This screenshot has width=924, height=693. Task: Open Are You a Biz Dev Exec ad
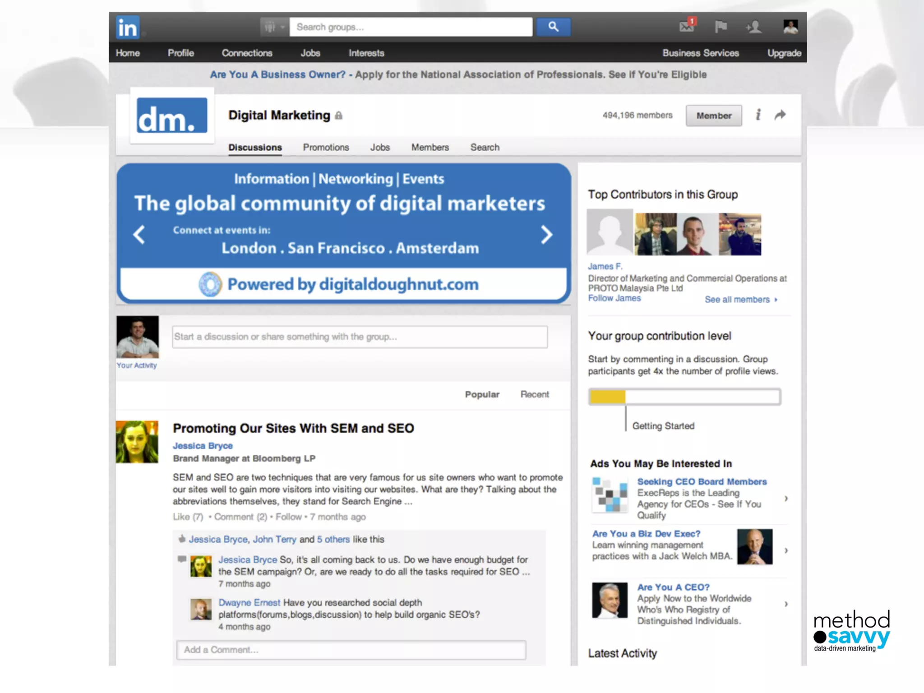(x=646, y=534)
